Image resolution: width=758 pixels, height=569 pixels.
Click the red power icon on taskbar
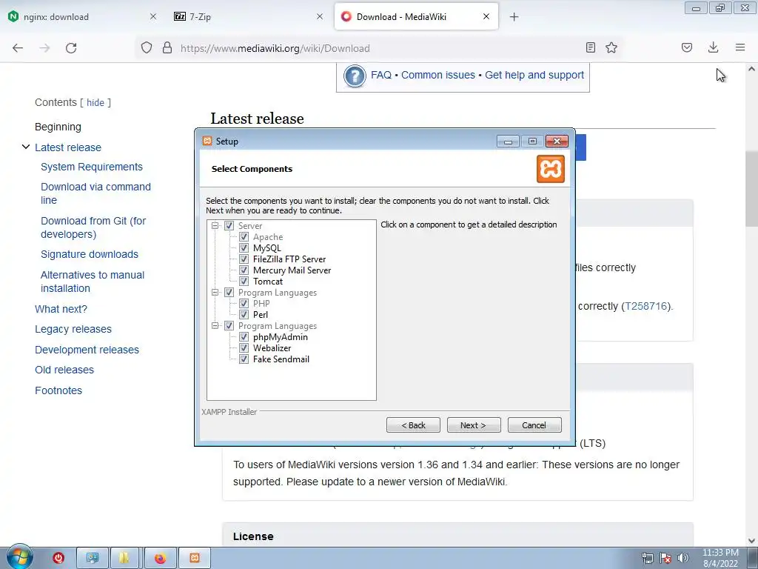tap(58, 558)
